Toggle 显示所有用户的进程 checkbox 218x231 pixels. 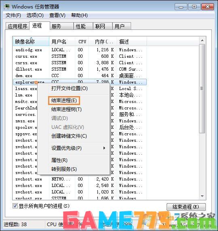(15, 206)
